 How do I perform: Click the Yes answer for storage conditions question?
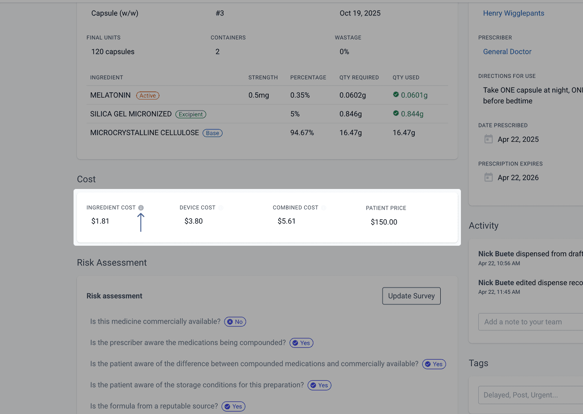pyautogui.click(x=320, y=385)
